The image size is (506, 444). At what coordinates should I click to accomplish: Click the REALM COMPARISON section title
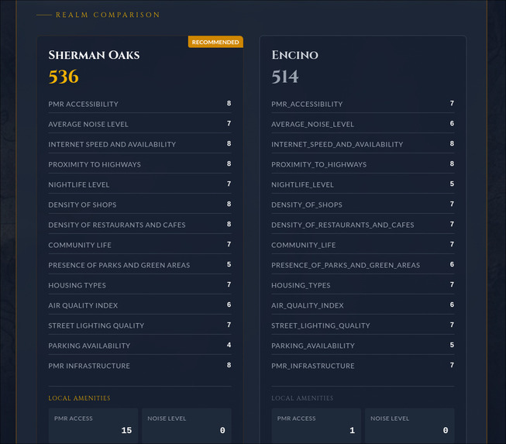point(108,15)
